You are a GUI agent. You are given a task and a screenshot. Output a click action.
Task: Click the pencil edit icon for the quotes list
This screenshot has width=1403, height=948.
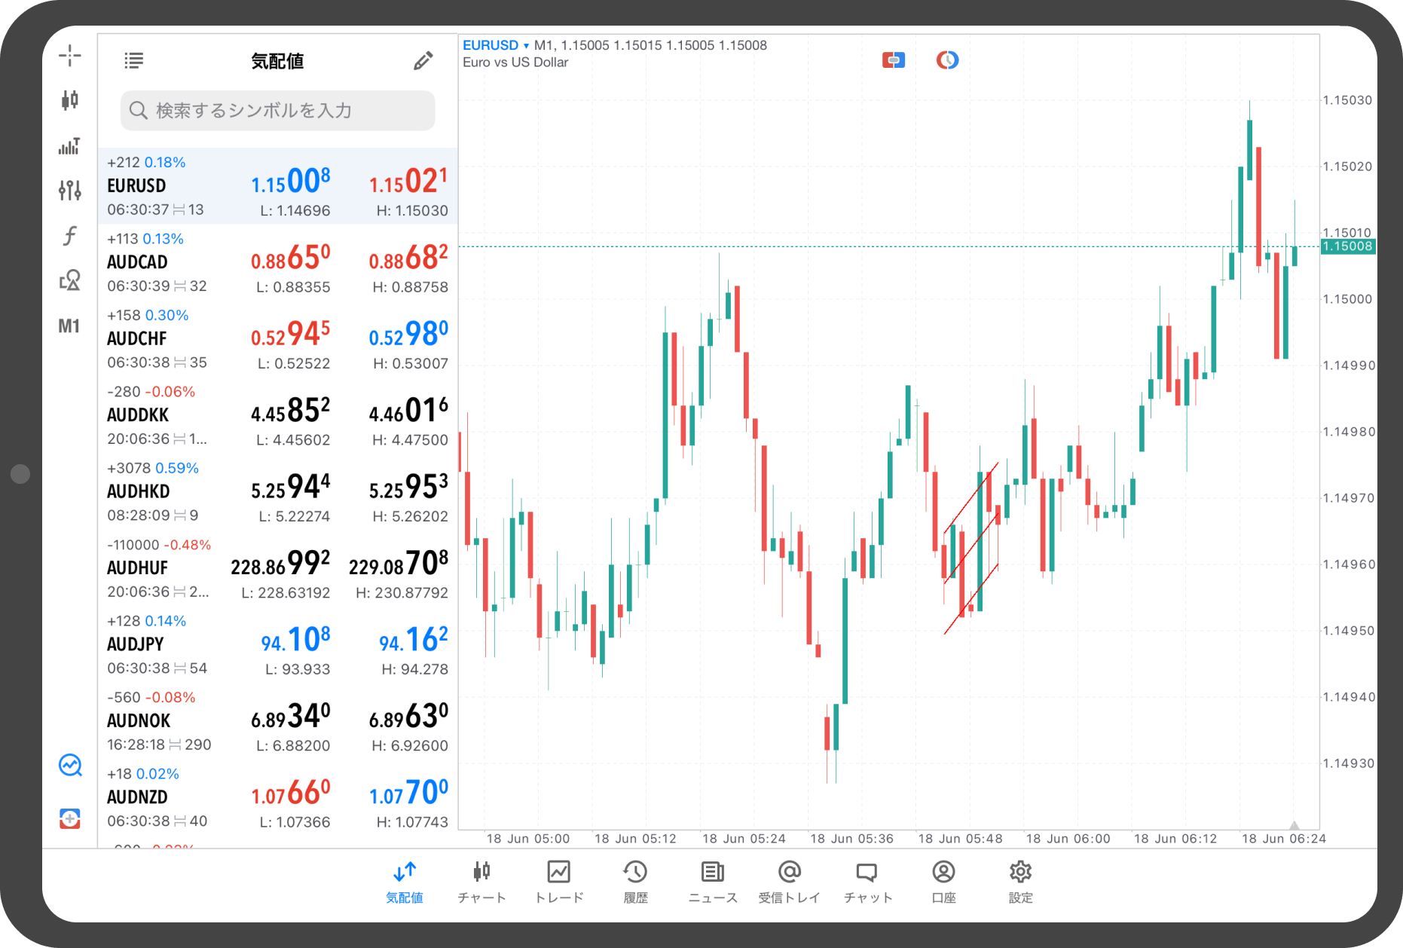pyautogui.click(x=423, y=61)
